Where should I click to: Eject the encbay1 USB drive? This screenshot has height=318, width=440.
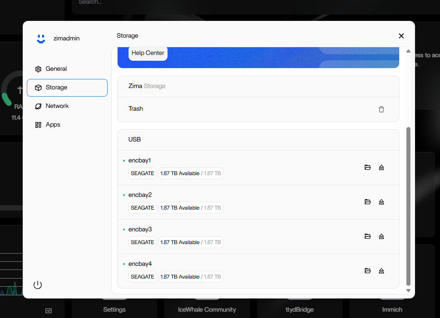[381, 167]
